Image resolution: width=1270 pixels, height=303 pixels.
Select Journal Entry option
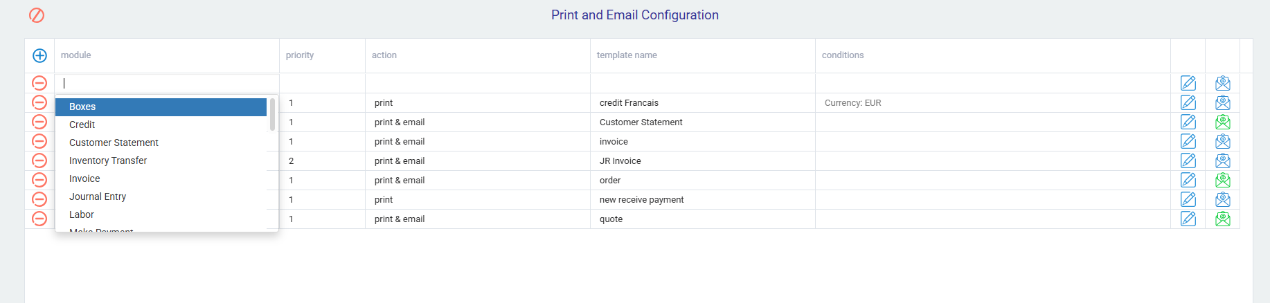(98, 196)
